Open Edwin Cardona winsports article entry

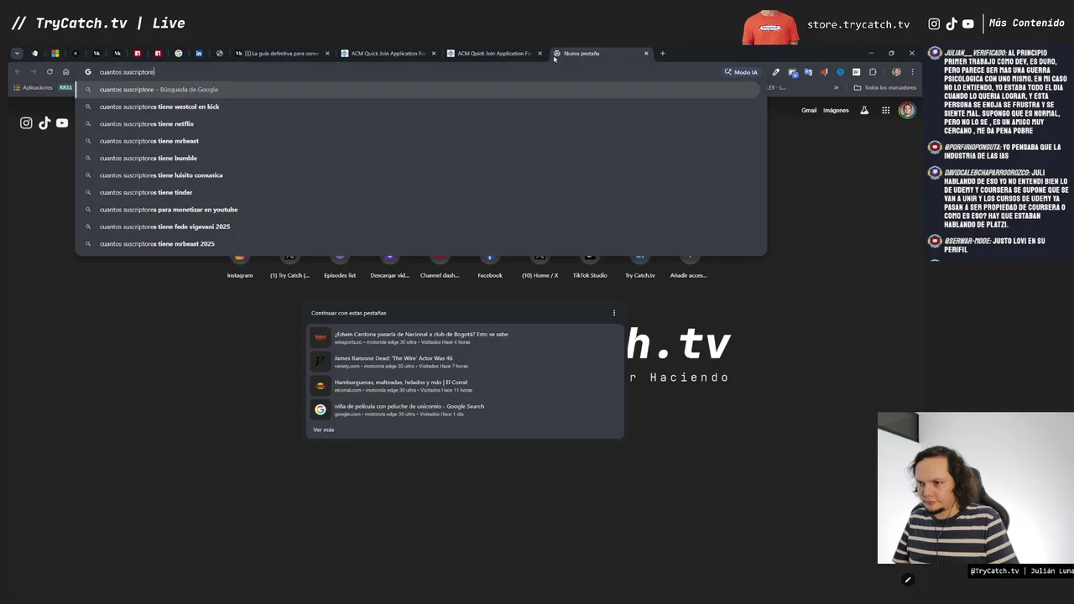(465, 337)
